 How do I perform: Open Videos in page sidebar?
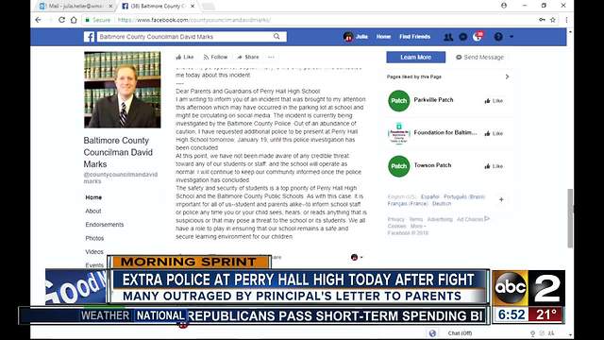[x=94, y=252]
